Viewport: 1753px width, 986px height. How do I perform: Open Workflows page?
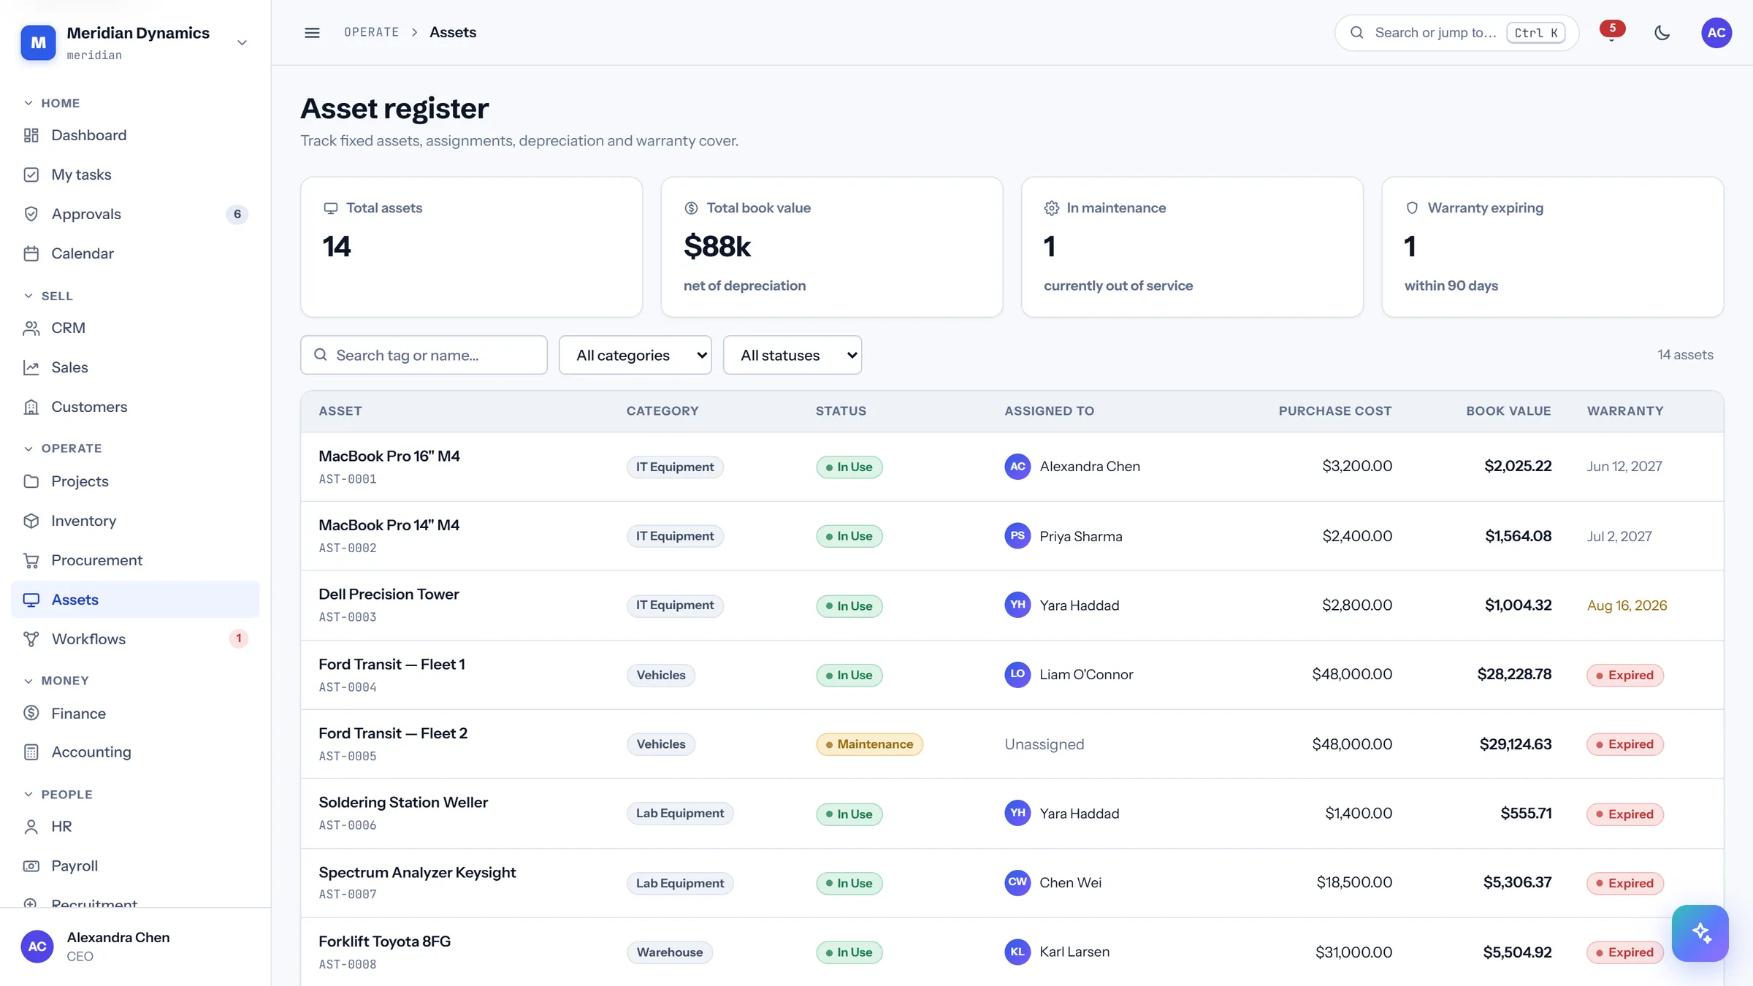(x=135, y=639)
